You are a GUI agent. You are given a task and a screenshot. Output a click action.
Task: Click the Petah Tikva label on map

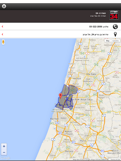tap(87, 99)
